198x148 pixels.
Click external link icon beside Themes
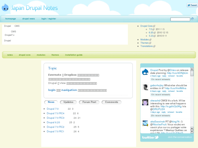pyautogui.click(x=150, y=43)
